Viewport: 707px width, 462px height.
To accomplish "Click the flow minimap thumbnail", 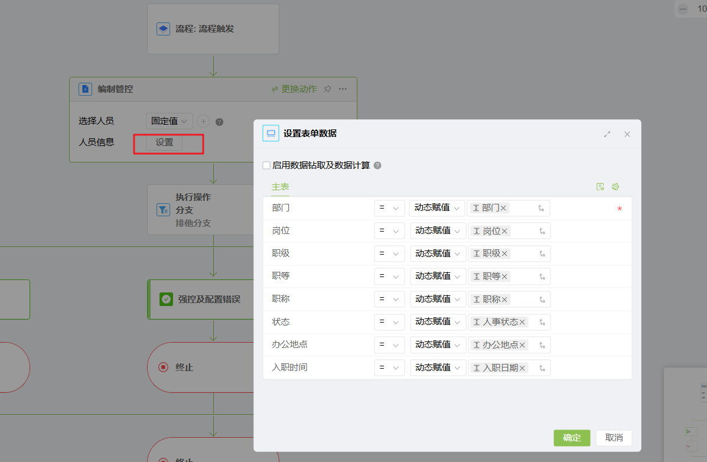I will click(x=686, y=414).
